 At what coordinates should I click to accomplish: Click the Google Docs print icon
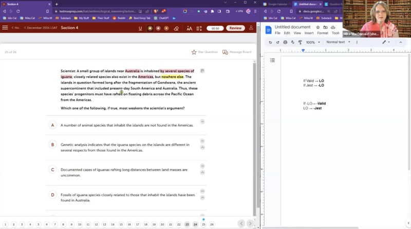pos(285,42)
